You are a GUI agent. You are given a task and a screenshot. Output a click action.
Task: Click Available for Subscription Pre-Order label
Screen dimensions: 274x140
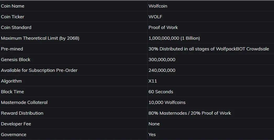[39, 70]
